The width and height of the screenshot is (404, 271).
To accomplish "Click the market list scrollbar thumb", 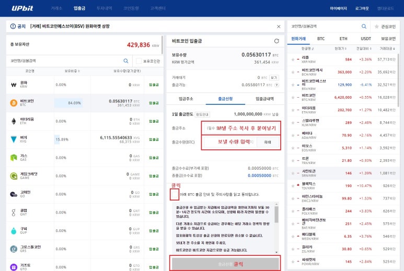I will point(399,80).
